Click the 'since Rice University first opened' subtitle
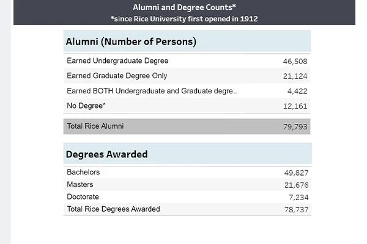367x244 pixels. [x=184, y=19]
